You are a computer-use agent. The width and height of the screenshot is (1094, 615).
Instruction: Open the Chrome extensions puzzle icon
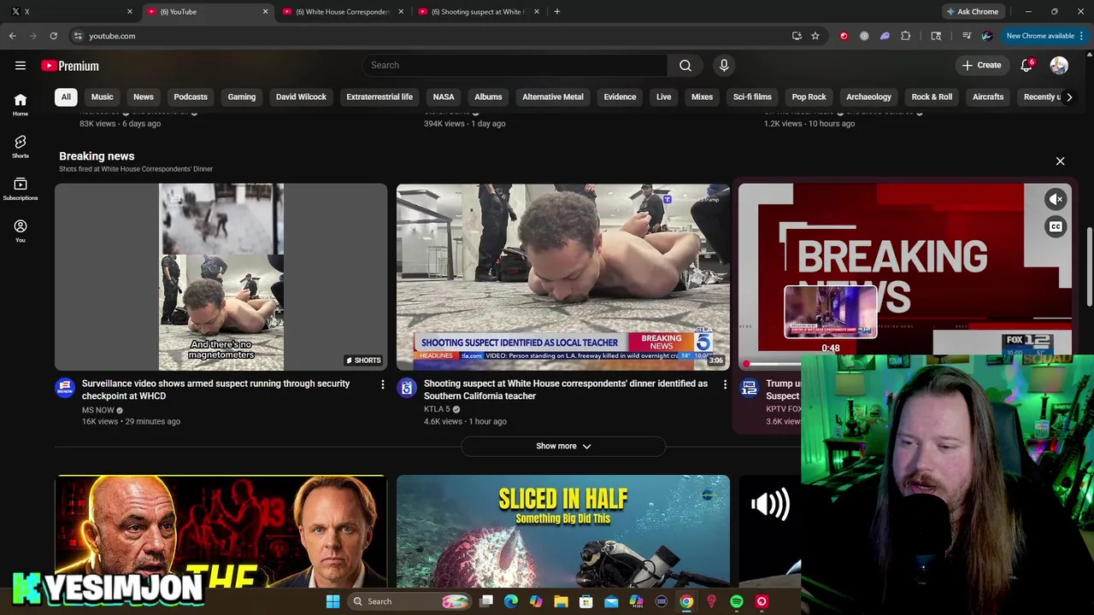pyautogui.click(x=906, y=36)
